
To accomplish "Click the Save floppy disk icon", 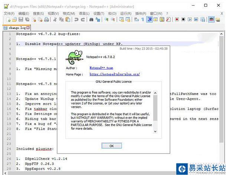I will coord(21,19).
